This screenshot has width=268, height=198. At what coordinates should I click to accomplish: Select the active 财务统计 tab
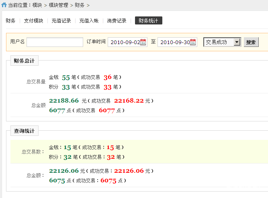click(148, 21)
